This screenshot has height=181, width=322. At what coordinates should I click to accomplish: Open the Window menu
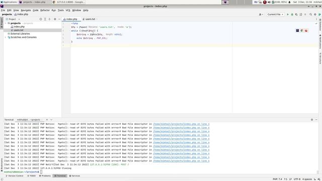76,10
